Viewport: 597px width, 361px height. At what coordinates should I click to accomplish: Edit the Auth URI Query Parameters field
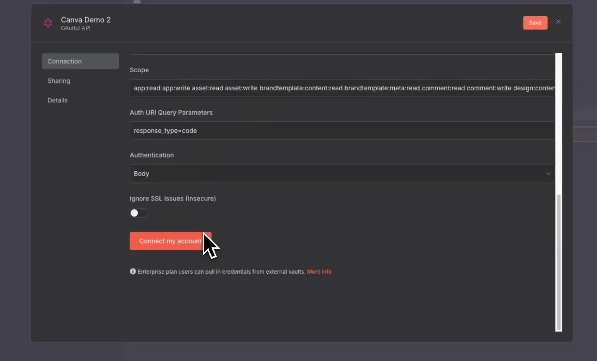[342, 131]
